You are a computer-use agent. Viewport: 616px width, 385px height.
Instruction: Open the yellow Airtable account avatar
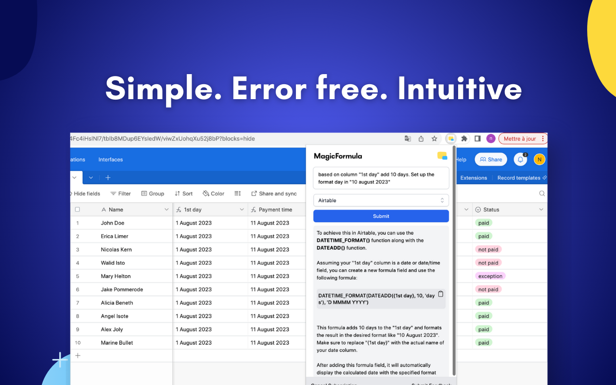539,159
